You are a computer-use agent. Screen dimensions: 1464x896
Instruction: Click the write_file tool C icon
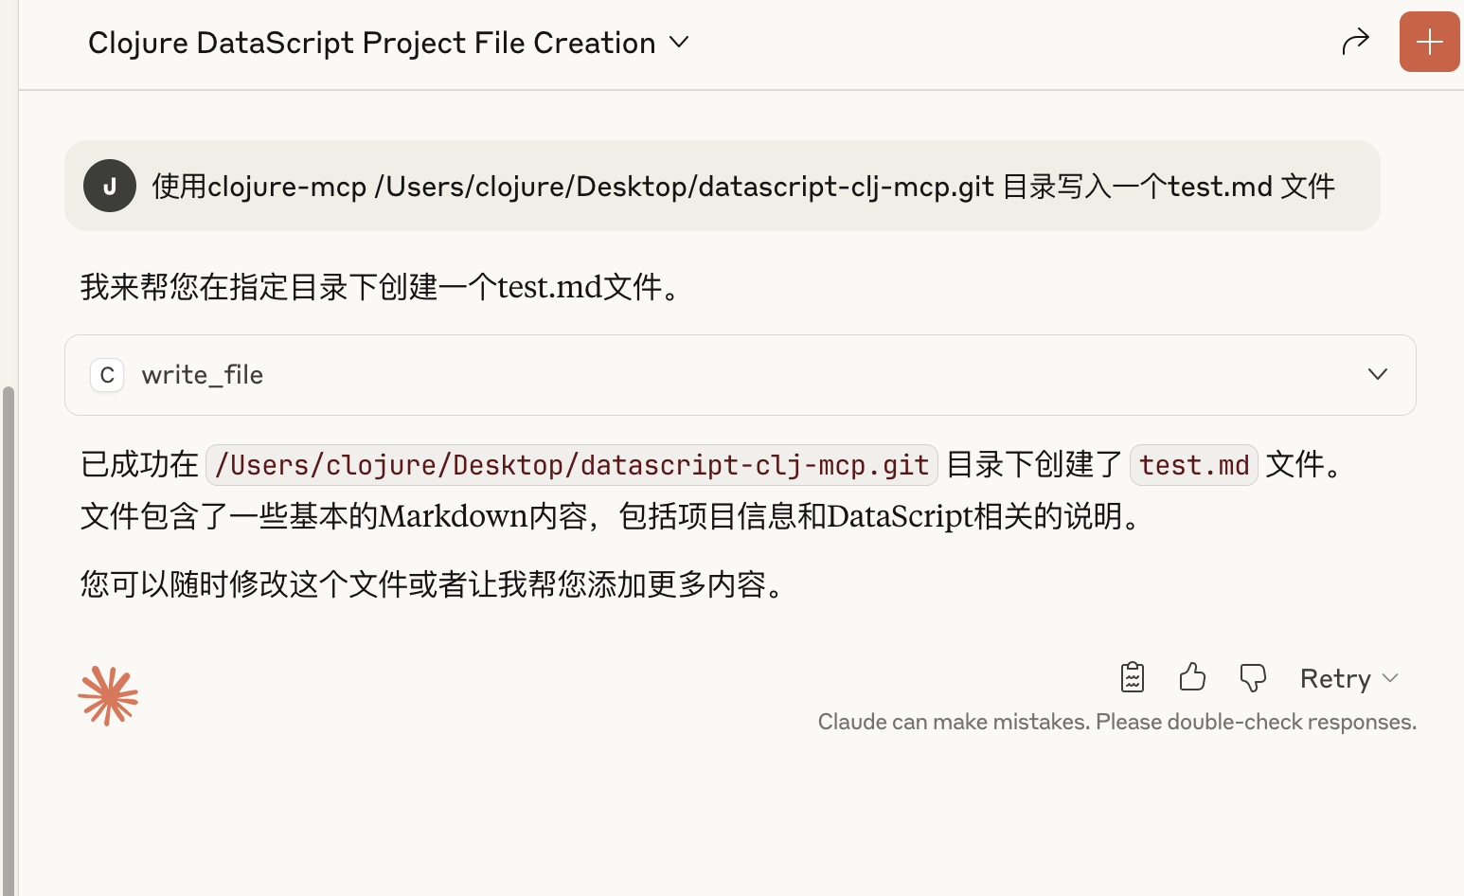click(x=107, y=375)
